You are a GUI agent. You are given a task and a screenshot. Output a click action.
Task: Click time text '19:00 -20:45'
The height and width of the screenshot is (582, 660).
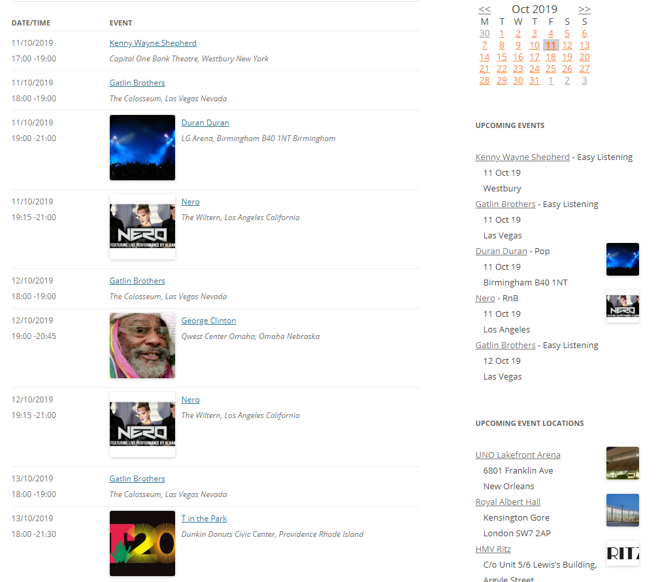tap(34, 336)
